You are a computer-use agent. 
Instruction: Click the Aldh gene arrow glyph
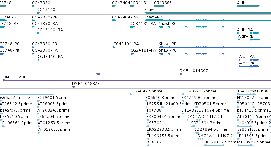point(248,6)
